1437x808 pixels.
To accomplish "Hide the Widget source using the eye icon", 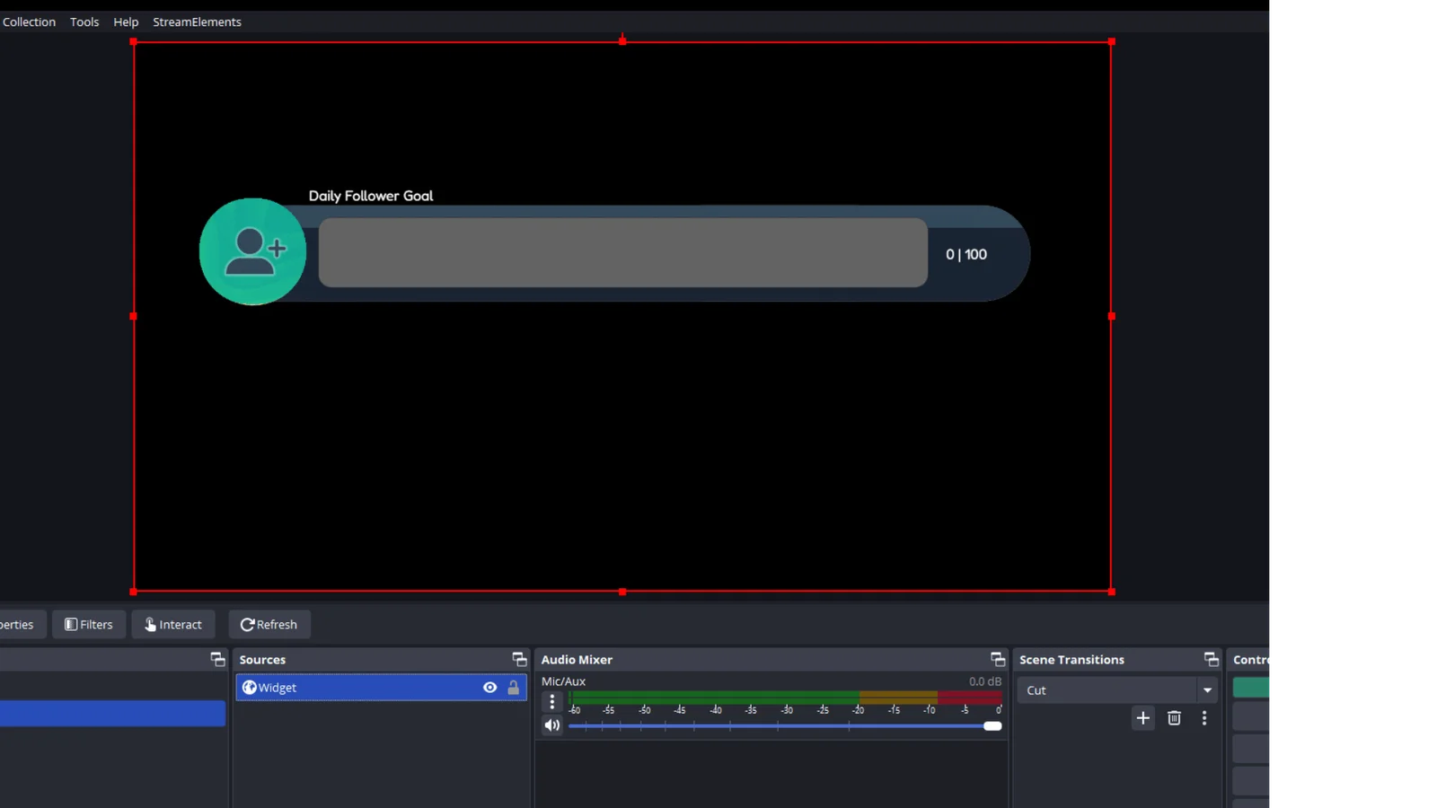I will point(489,688).
